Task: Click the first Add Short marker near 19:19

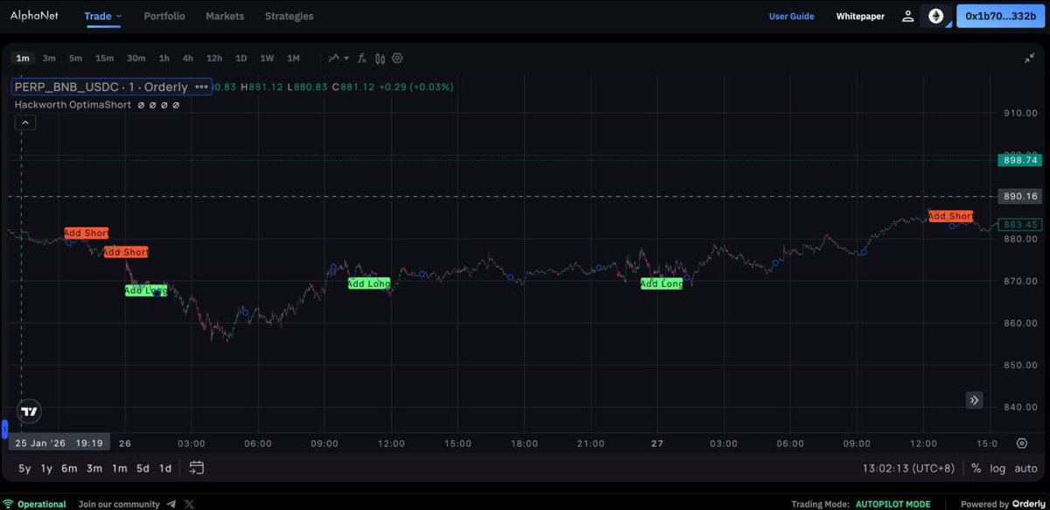Action: pos(86,234)
